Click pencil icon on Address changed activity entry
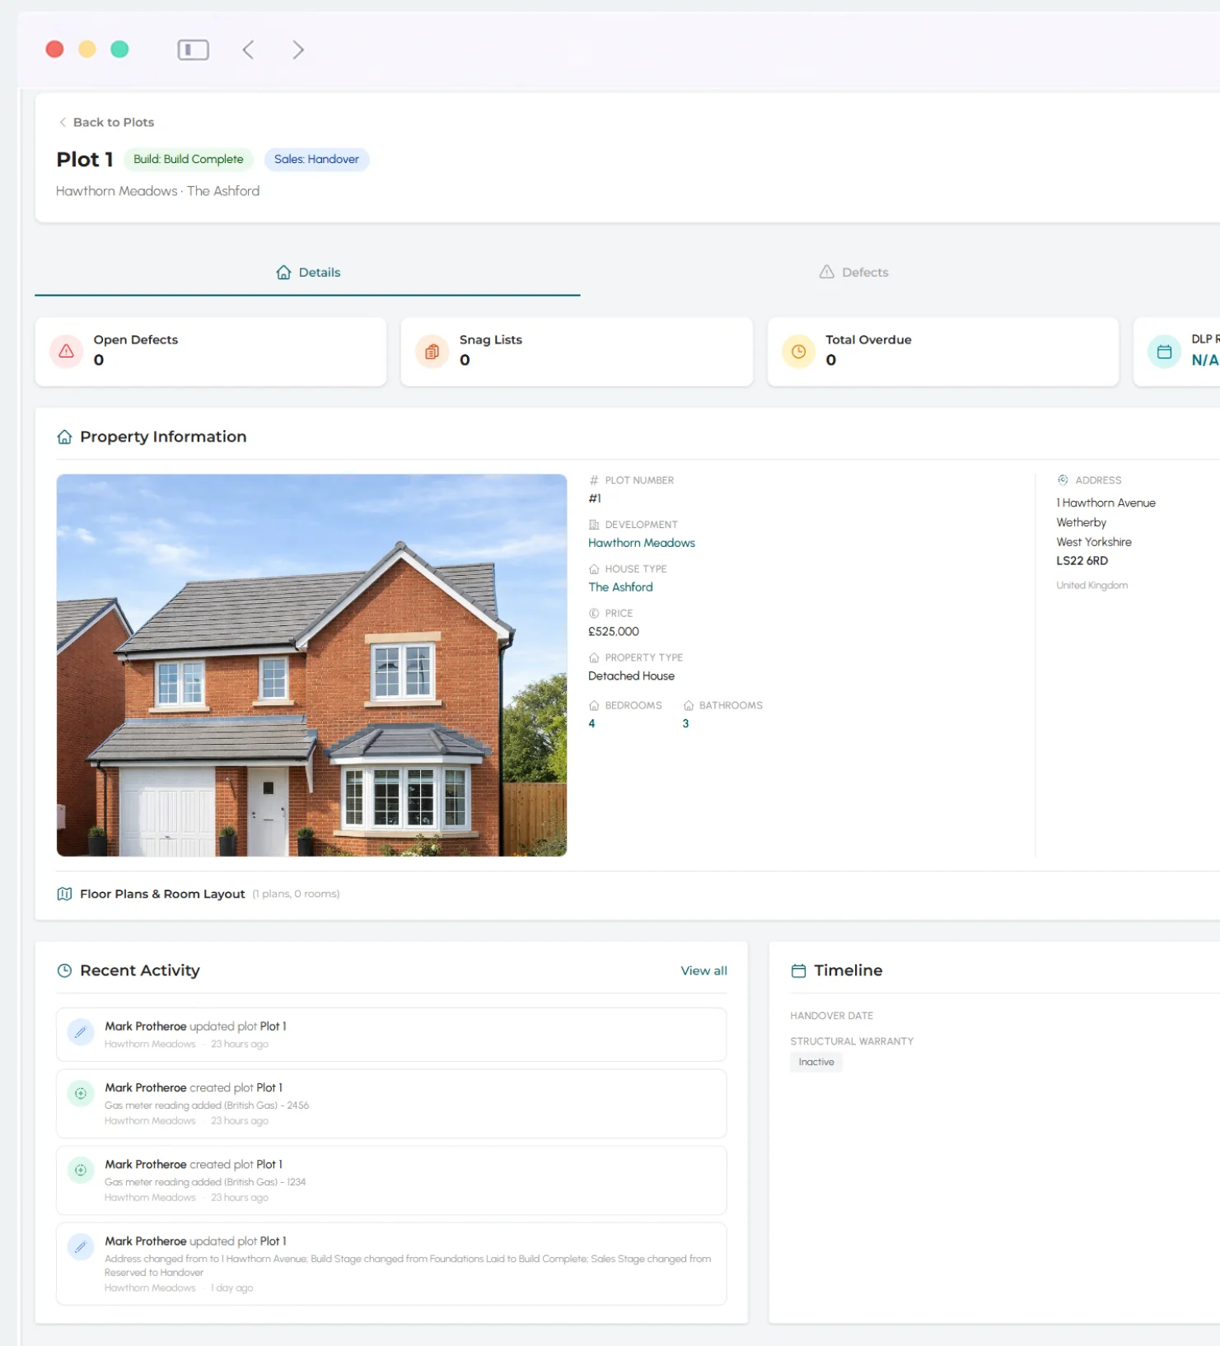The width and height of the screenshot is (1220, 1346). 81,1247
